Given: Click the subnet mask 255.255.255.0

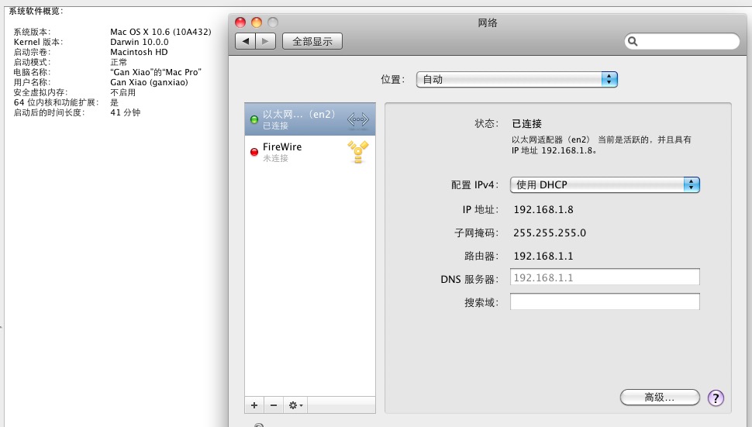Looking at the screenshot, I should click(x=550, y=233).
